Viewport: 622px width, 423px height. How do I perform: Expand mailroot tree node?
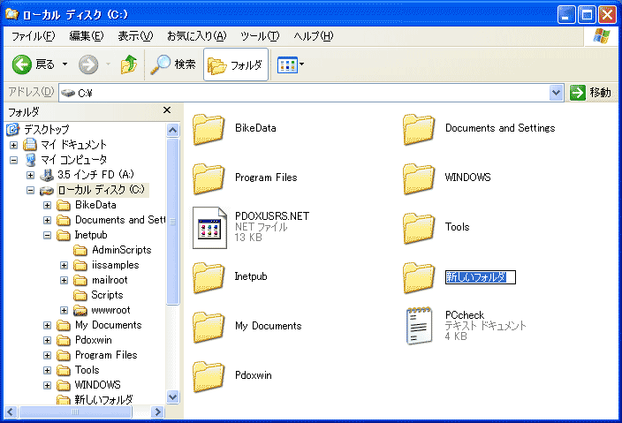coord(64,280)
